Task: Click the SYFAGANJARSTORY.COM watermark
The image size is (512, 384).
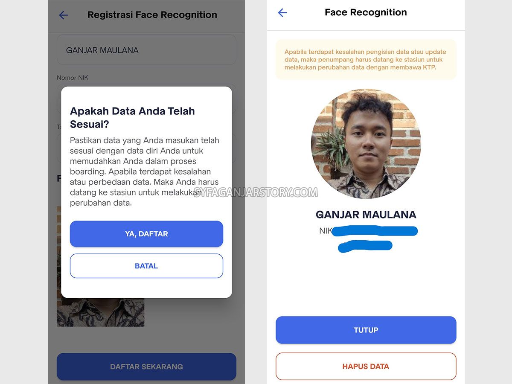Action: [x=256, y=192]
